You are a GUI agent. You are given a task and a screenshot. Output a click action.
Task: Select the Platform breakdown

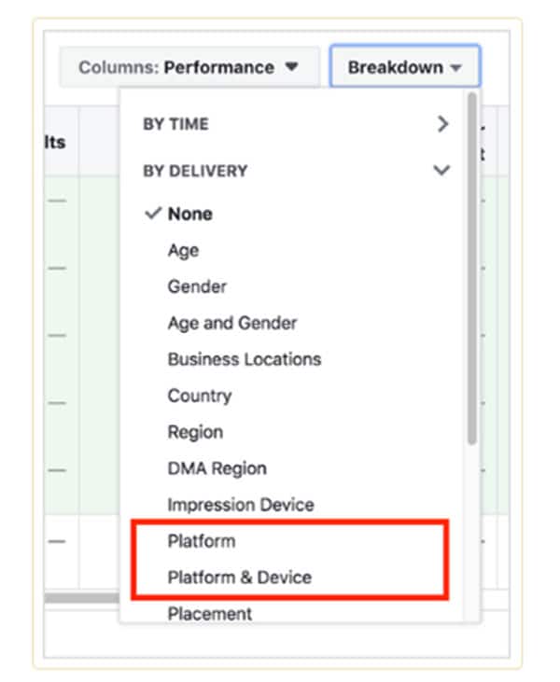(202, 541)
